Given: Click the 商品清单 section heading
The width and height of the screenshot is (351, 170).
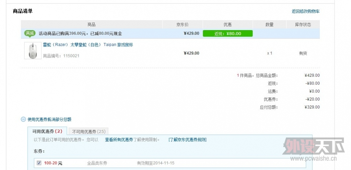Looking at the screenshot, I should point(23,11).
